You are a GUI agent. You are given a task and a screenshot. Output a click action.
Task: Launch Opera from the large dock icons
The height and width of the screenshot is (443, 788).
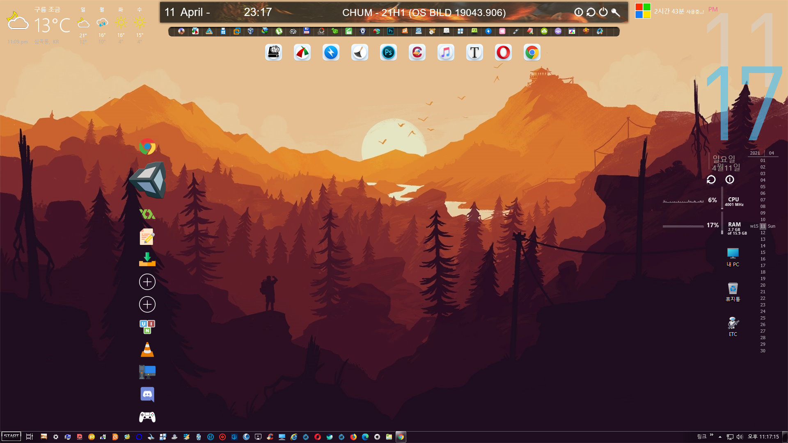[503, 53]
